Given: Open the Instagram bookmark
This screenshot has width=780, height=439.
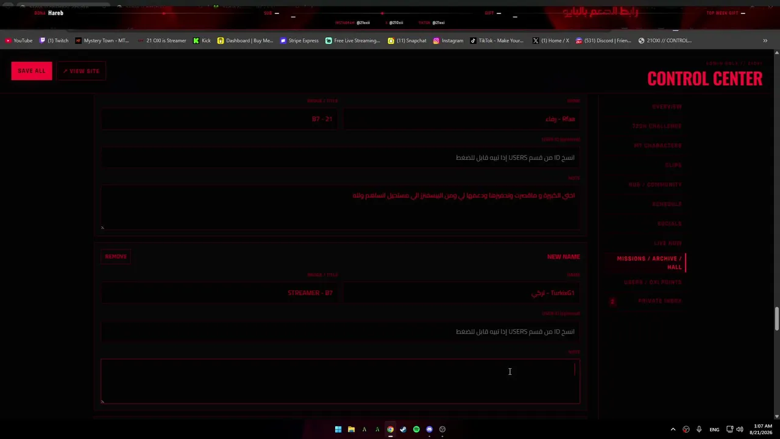Looking at the screenshot, I should [448, 41].
